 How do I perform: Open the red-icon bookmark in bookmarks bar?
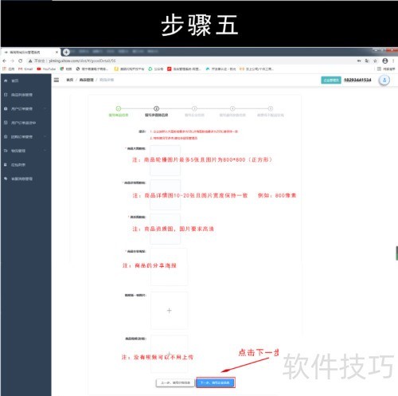tap(185, 69)
